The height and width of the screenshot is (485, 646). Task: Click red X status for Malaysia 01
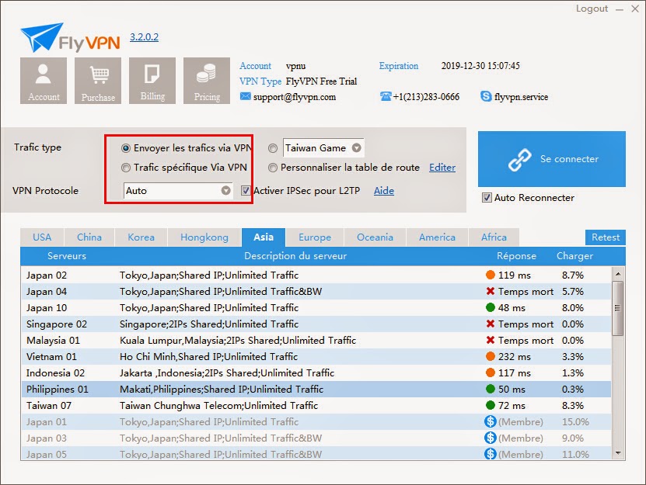click(x=491, y=340)
